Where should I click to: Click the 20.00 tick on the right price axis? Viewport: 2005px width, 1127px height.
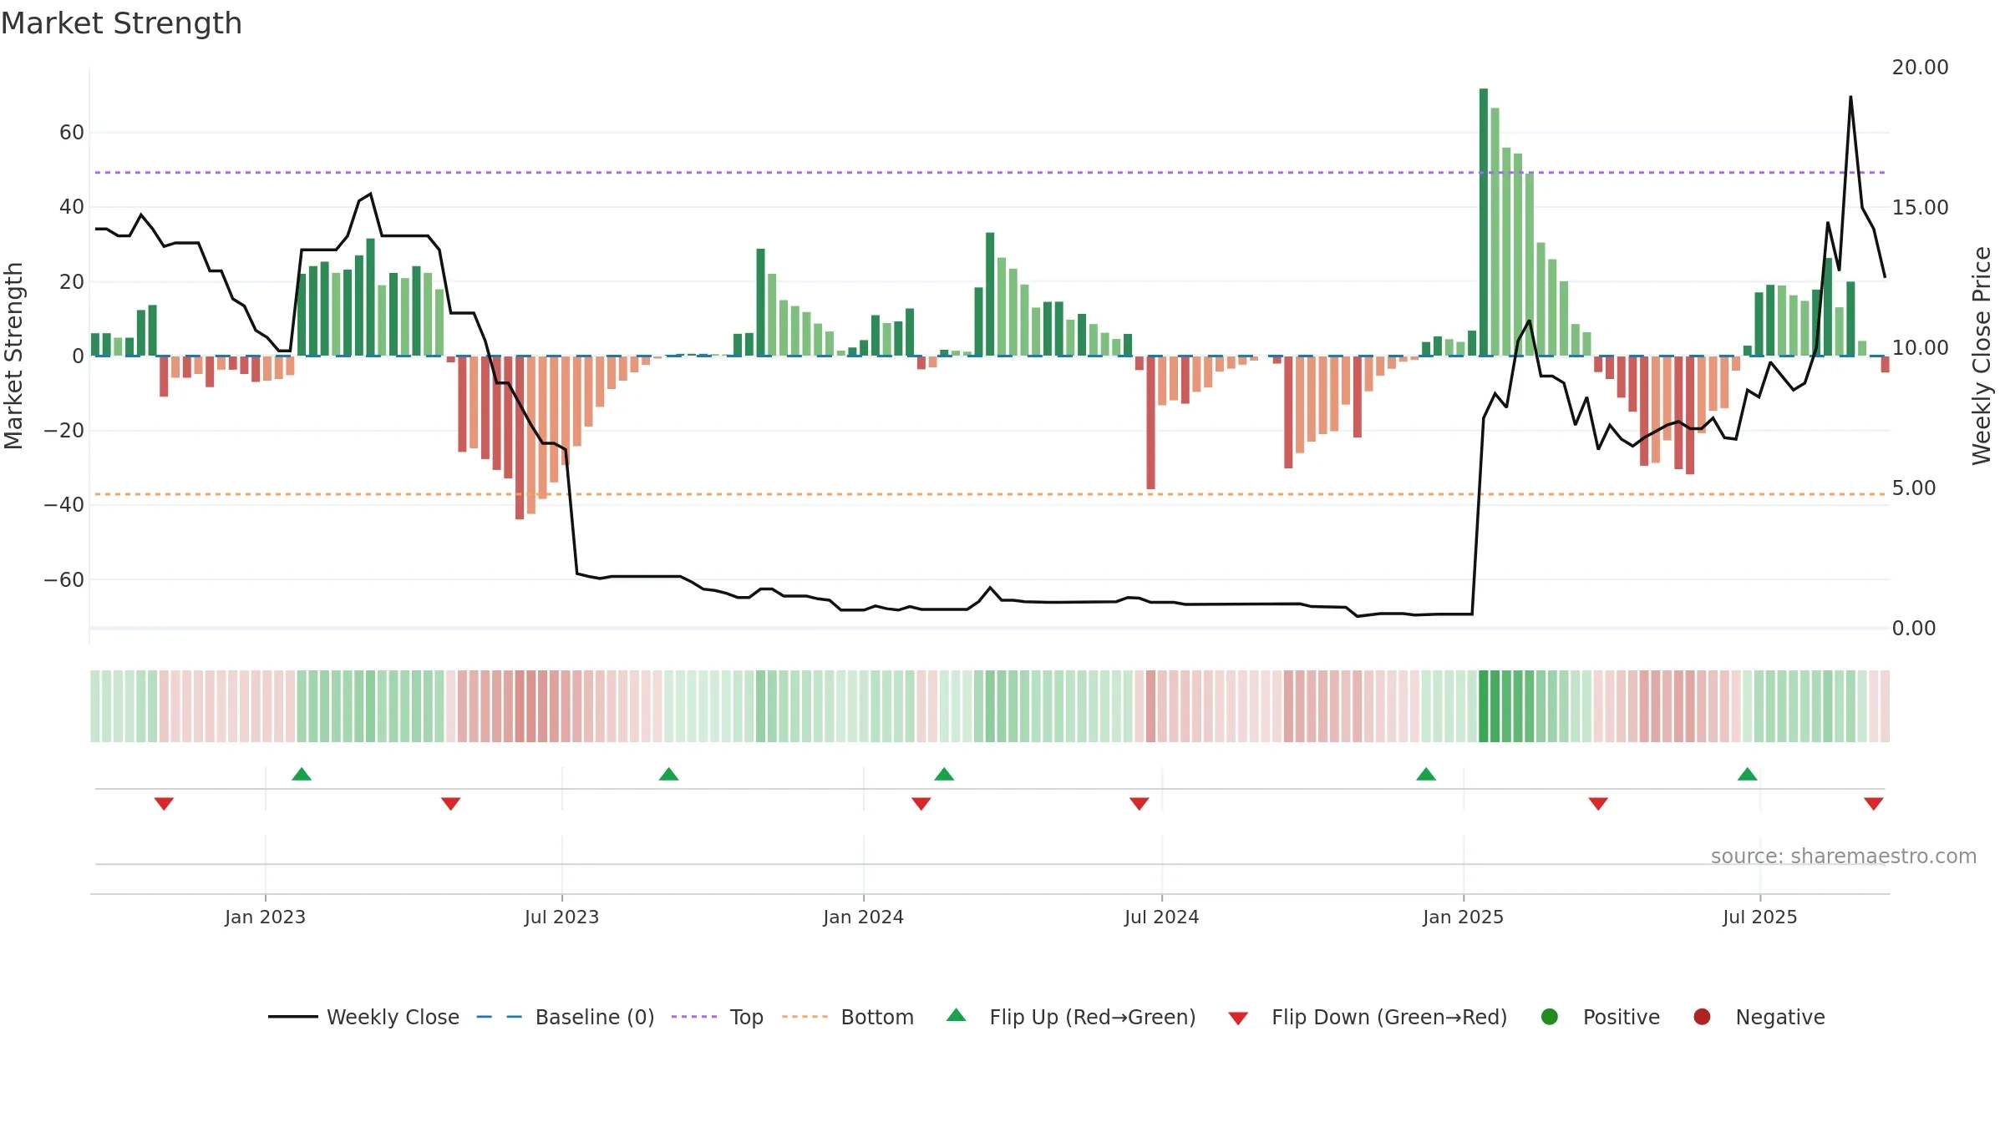tap(1920, 68)
